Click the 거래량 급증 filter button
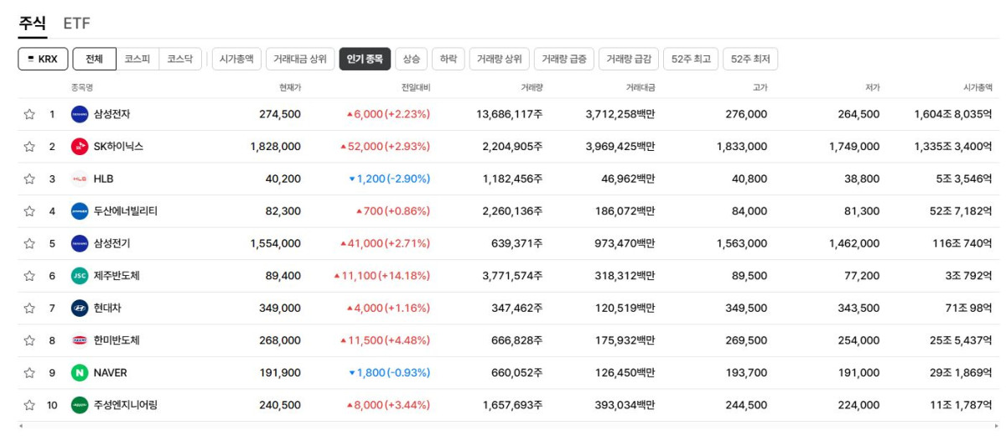Viewport: 1006px width, 436px height. coord(564,59)
